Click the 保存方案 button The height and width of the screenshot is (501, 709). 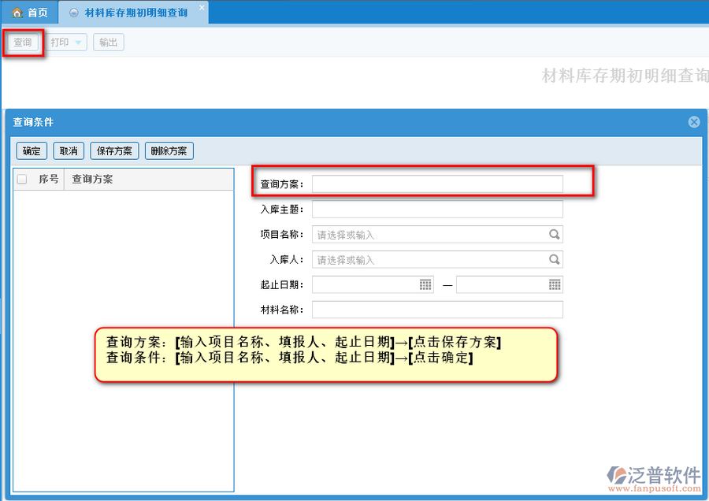(114, 150)
